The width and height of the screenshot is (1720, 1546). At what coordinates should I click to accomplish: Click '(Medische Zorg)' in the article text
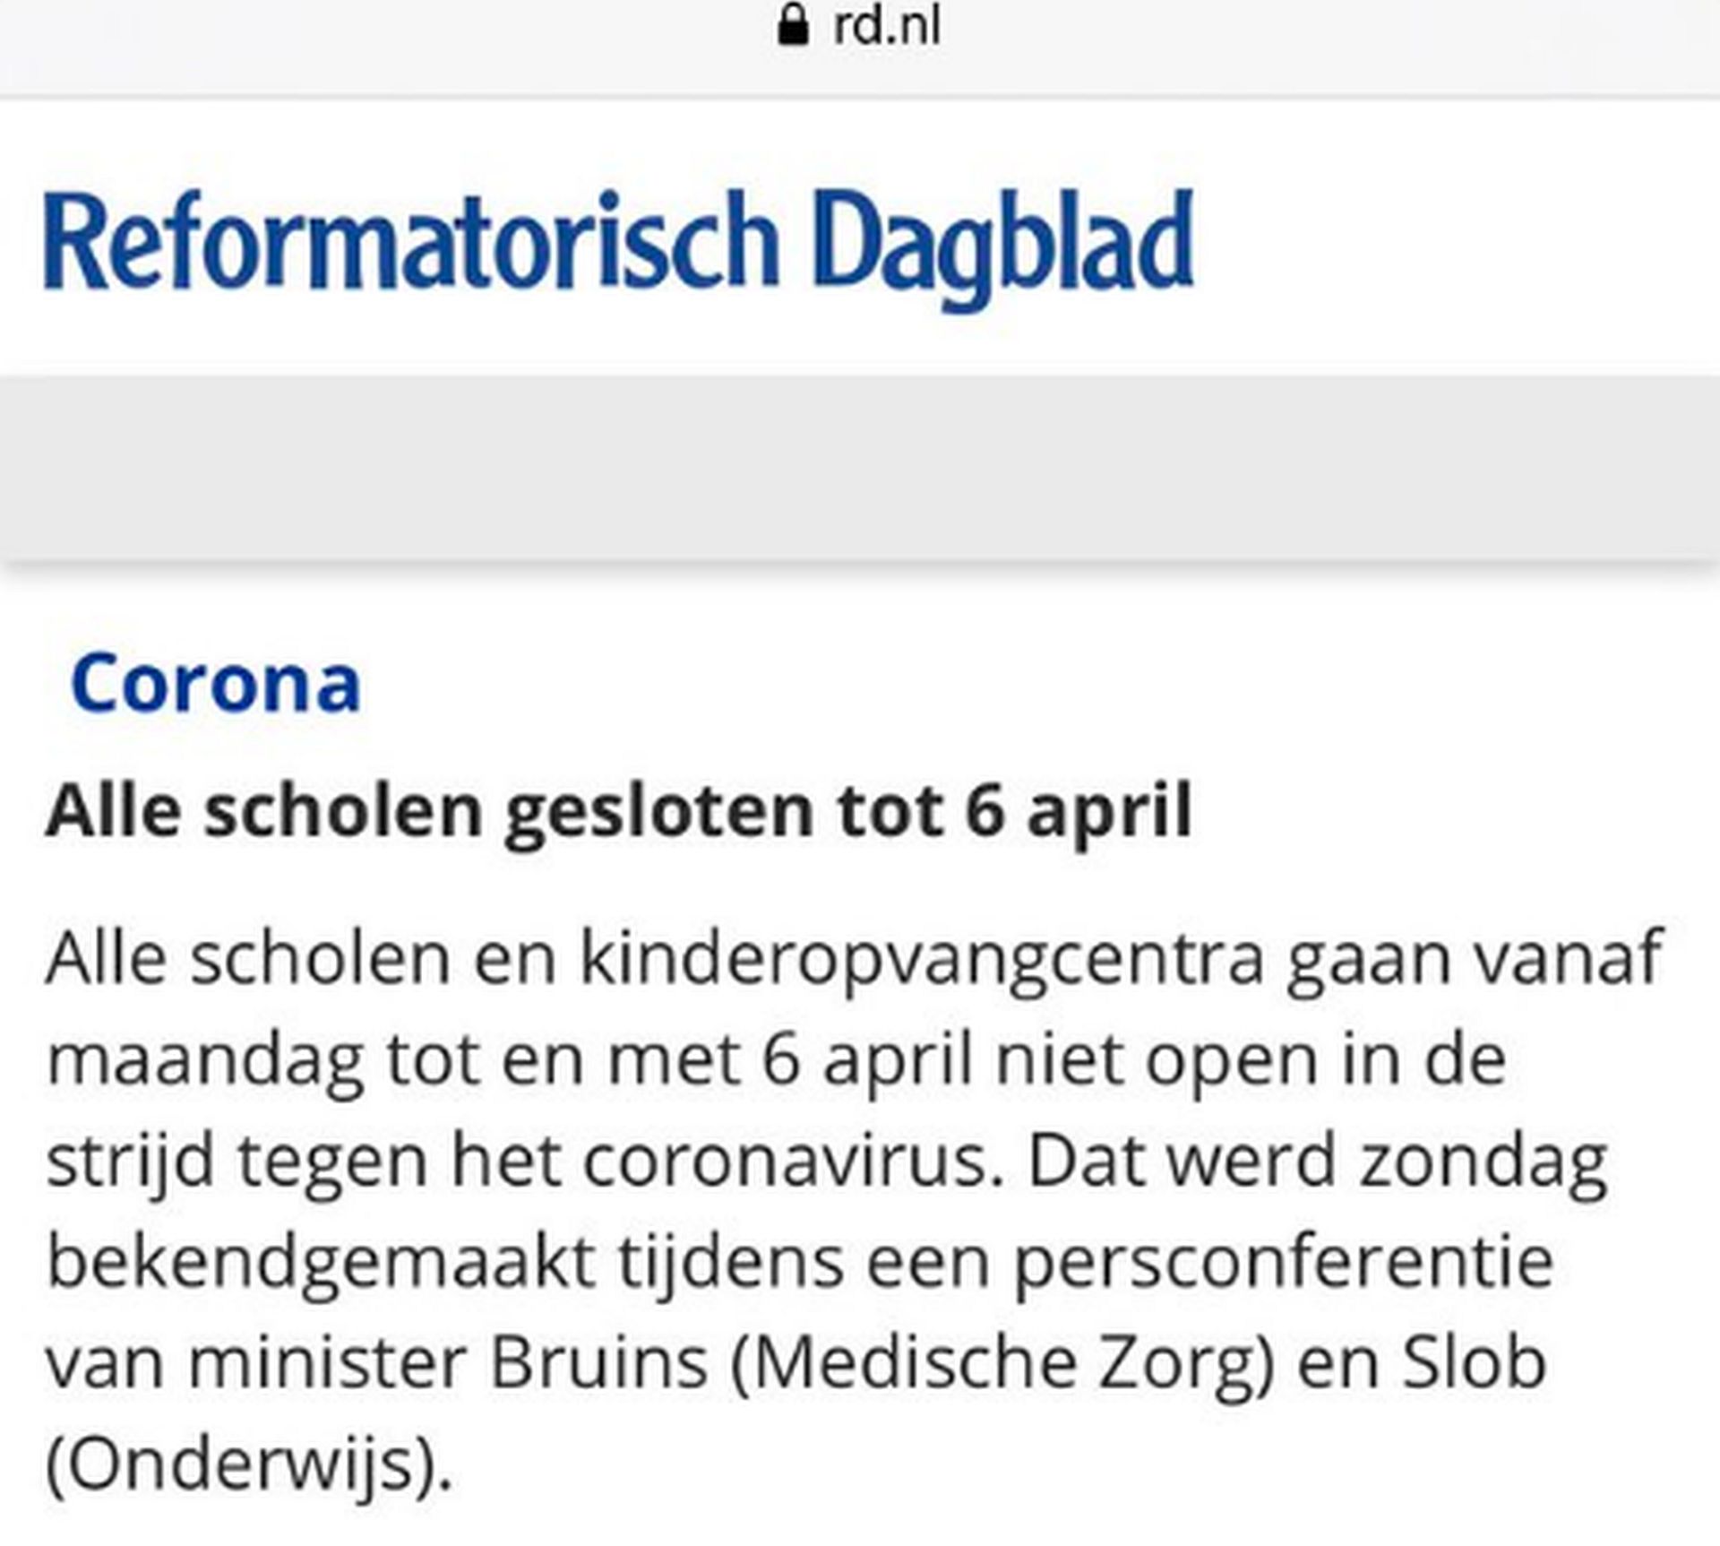coord(1002,1363)
